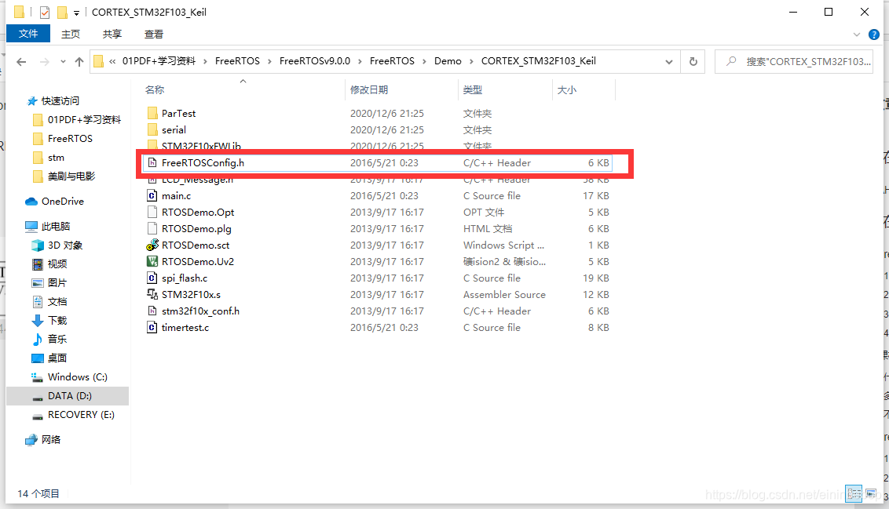Open the 文档 folder in sidebar

(x=57, y=301)
